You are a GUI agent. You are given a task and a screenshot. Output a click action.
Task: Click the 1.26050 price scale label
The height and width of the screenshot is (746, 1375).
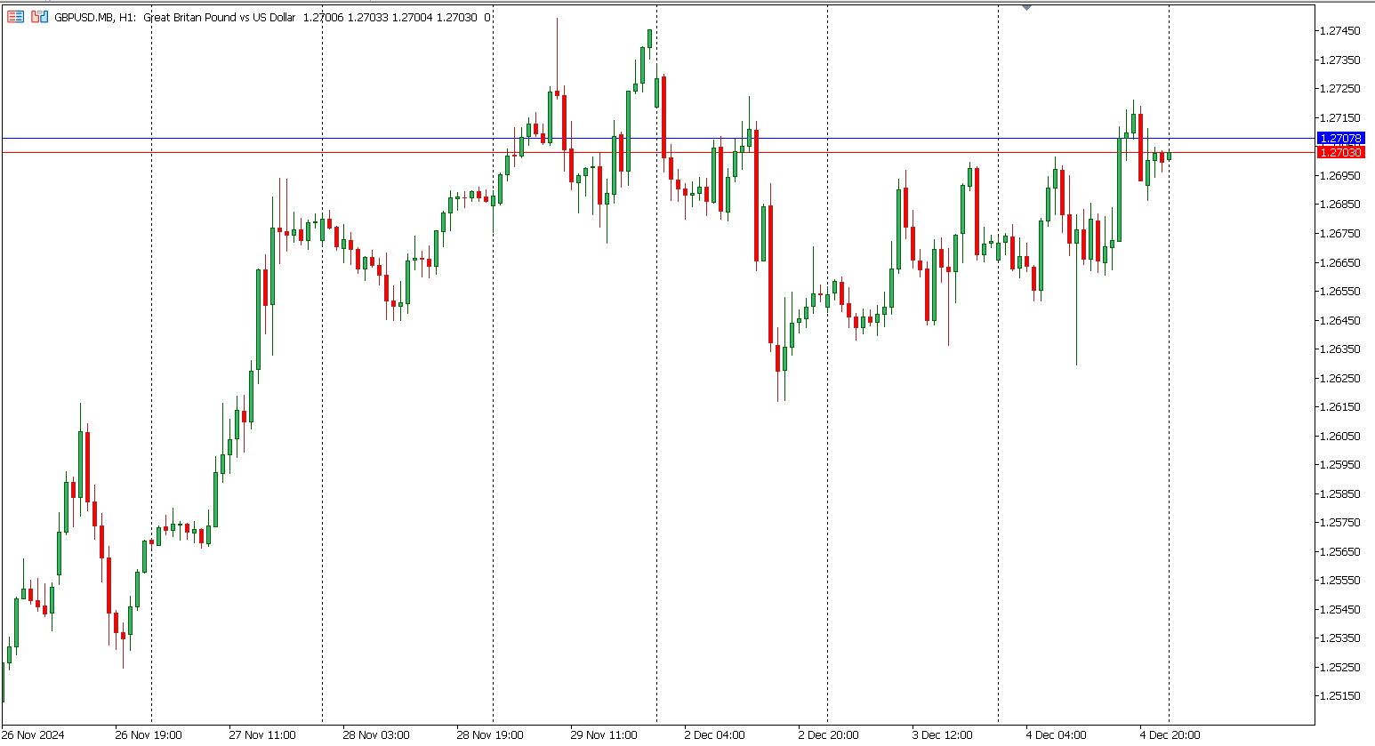click(x=1340, y=436)
